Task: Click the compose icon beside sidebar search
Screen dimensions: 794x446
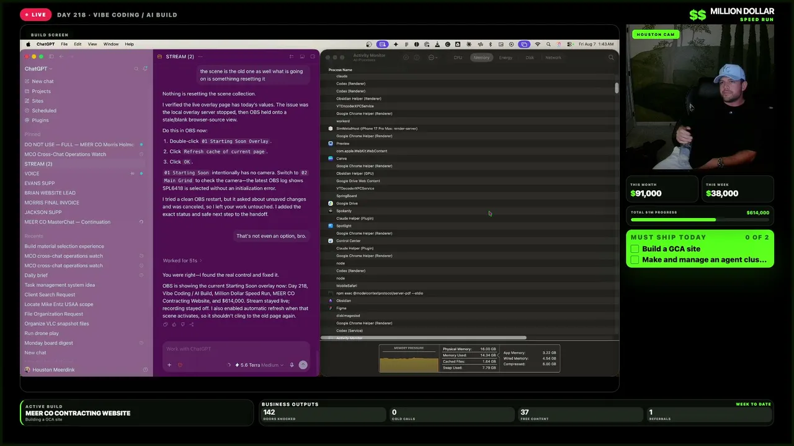Action: (145, 69)
